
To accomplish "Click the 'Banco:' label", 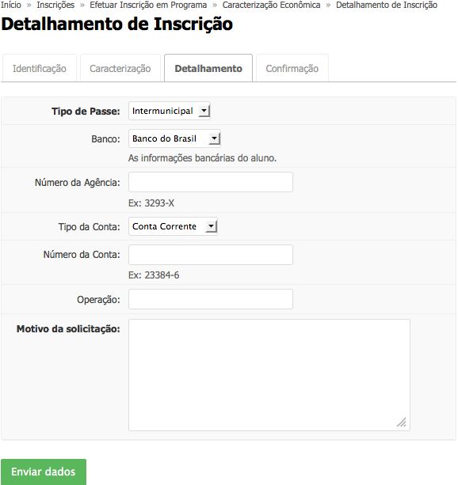I will pos(105,139).
